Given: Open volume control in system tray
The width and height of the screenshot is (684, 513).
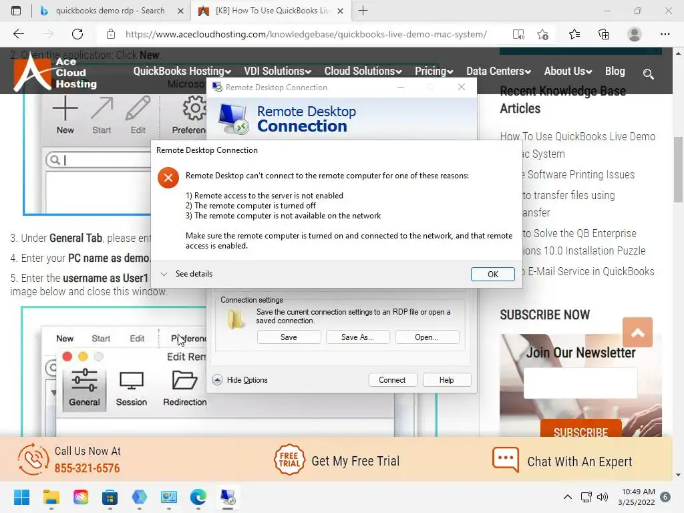Looking at the screenshot, I should coord(603,497).
